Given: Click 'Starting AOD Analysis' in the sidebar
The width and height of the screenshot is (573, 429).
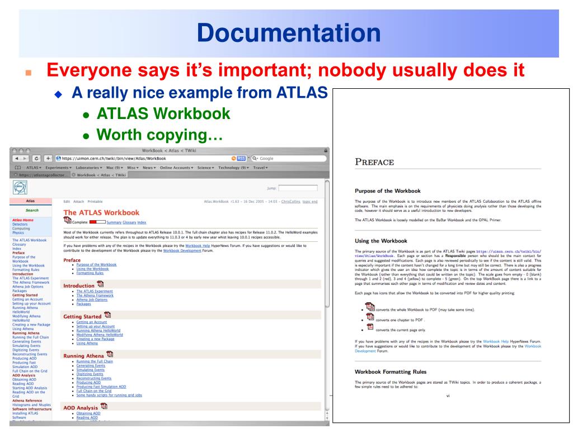Looking at the screenshot, I should [30, 388].
